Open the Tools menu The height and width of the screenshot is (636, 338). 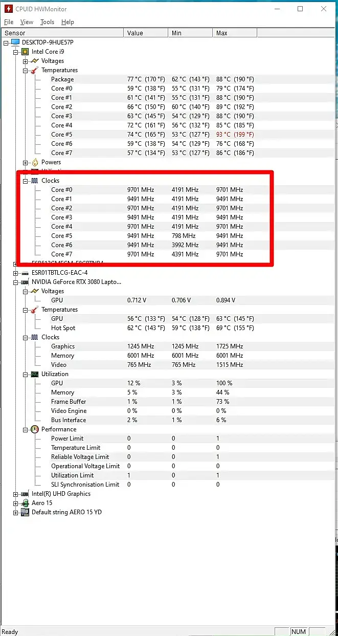[47, 22]
